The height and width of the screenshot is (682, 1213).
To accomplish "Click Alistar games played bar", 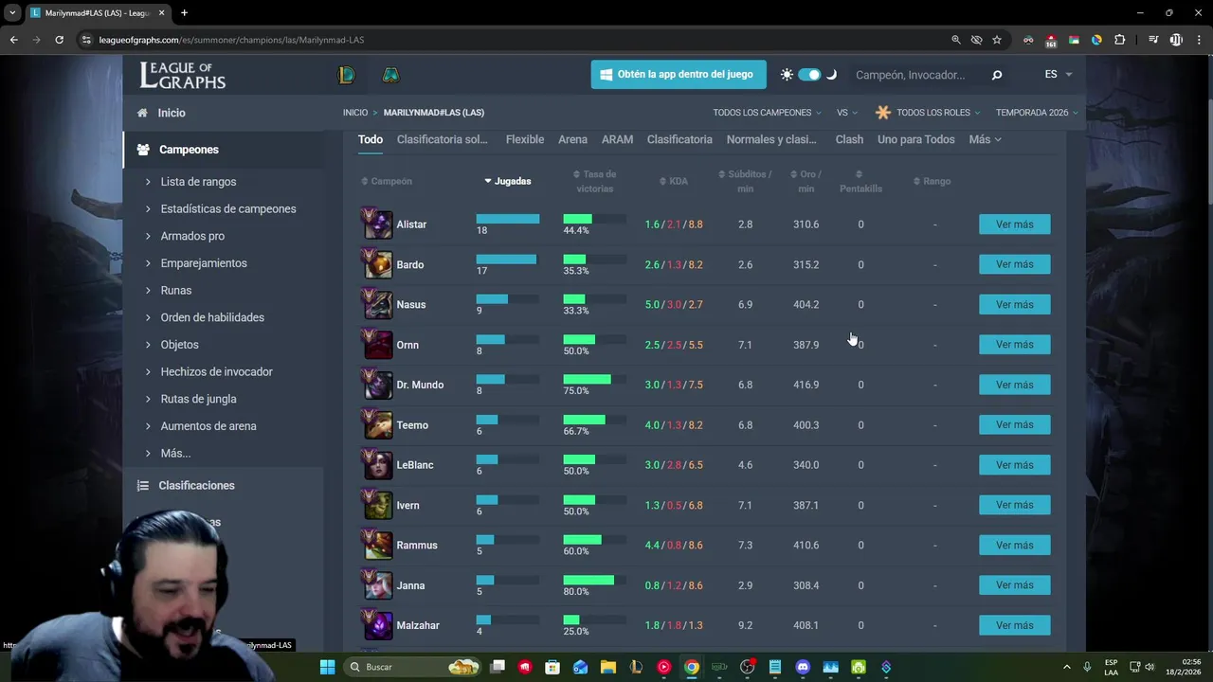I will [508, 219].
